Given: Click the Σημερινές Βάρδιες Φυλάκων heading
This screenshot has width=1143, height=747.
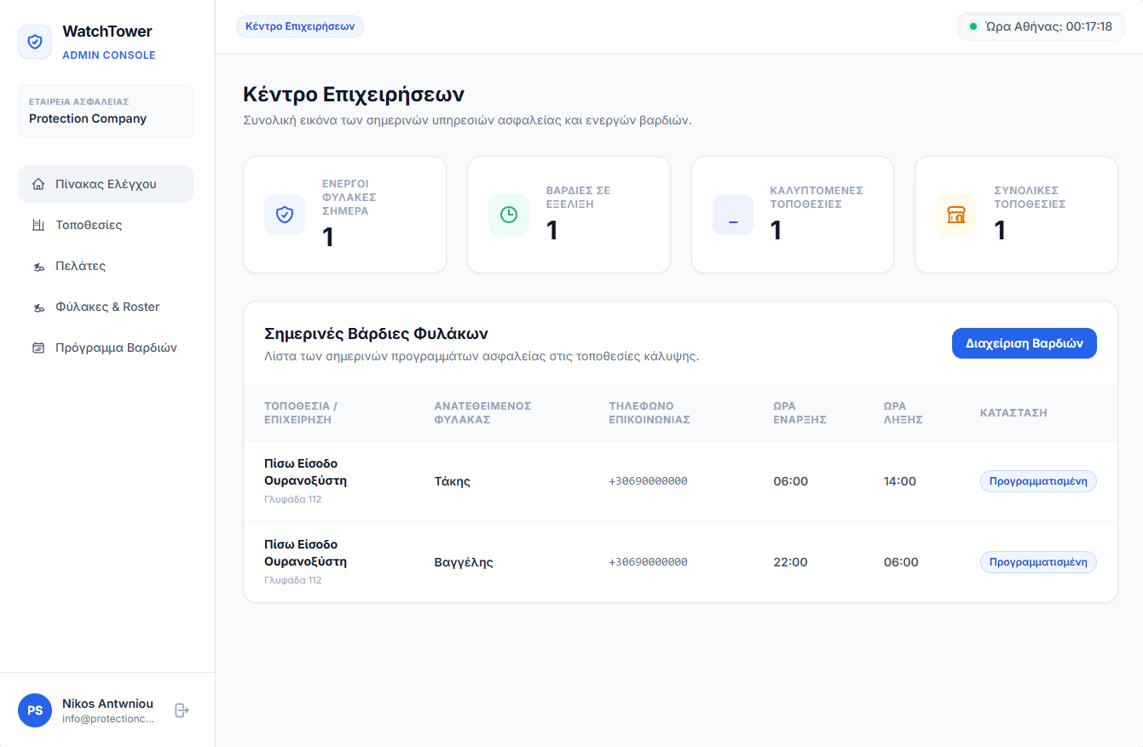Looking at the screenshot, I should pyautogui.click(x=376, y=334).
